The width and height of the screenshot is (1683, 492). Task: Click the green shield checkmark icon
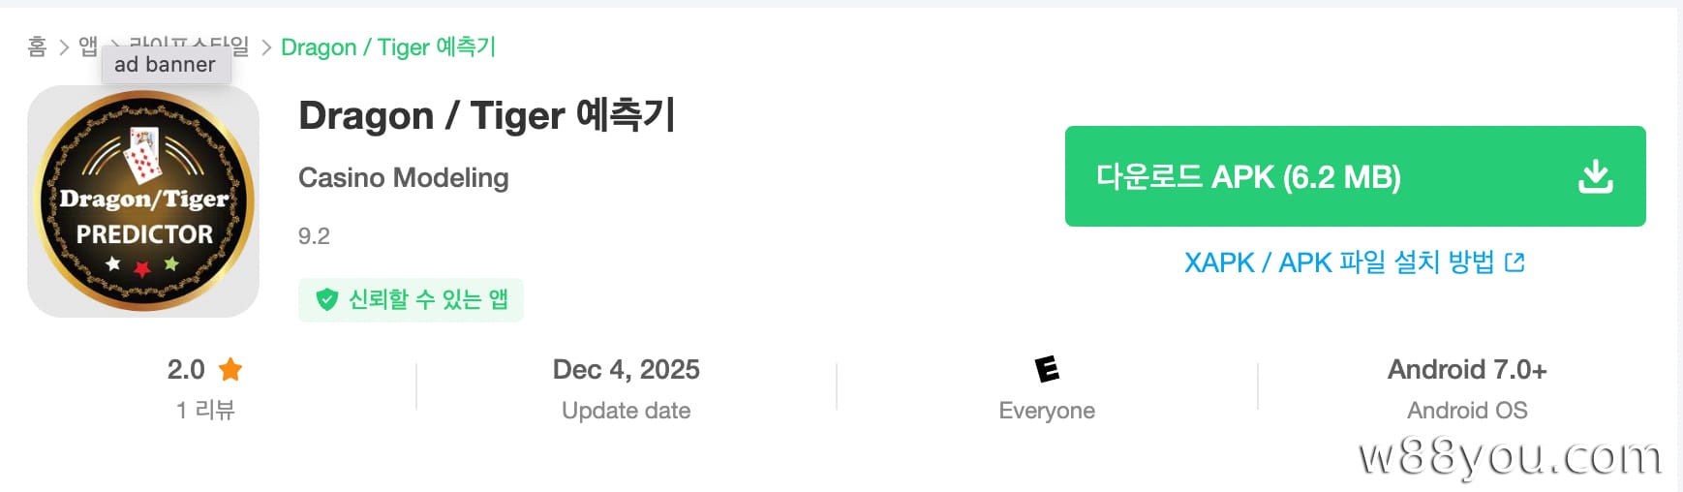[326, 300]
